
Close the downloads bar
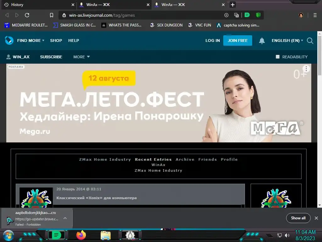(x=316, y=218)
